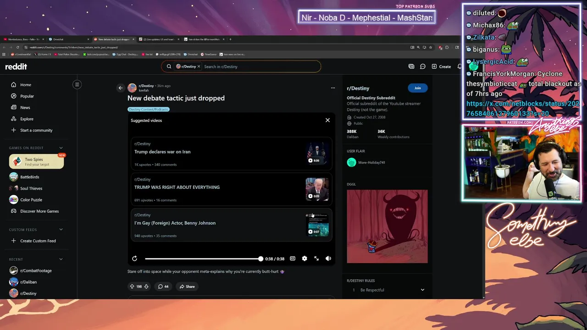Image resolution: width=587 pixels, height=330 pixels.
Task: Open the post's three-dot options menu
Action: (333, 88)
